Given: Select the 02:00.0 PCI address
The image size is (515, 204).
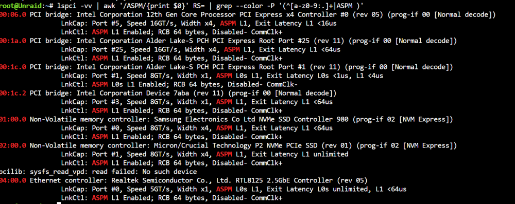Looking at the screenshot, I should tap(13, 145).
